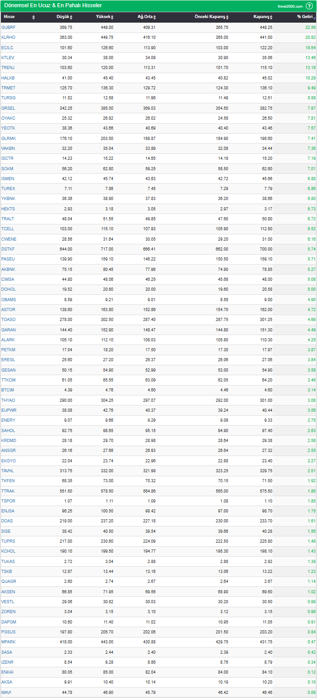Sort by Önceki Kapanış arrows
This screenshot has width=317, height=698.
[x=227, y=17]
